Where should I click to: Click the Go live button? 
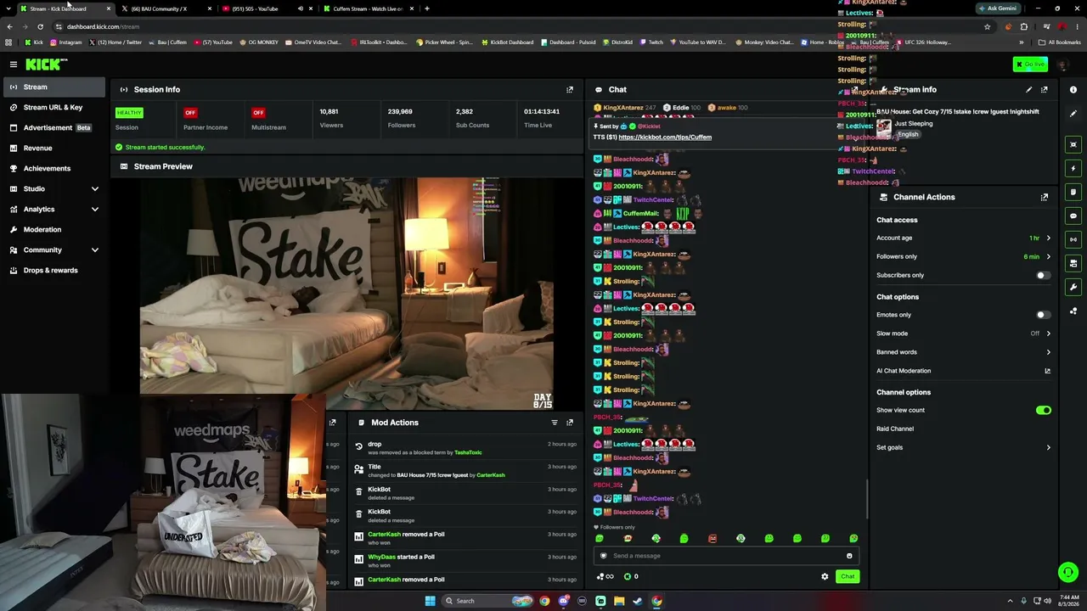(x=1030, y=64)
